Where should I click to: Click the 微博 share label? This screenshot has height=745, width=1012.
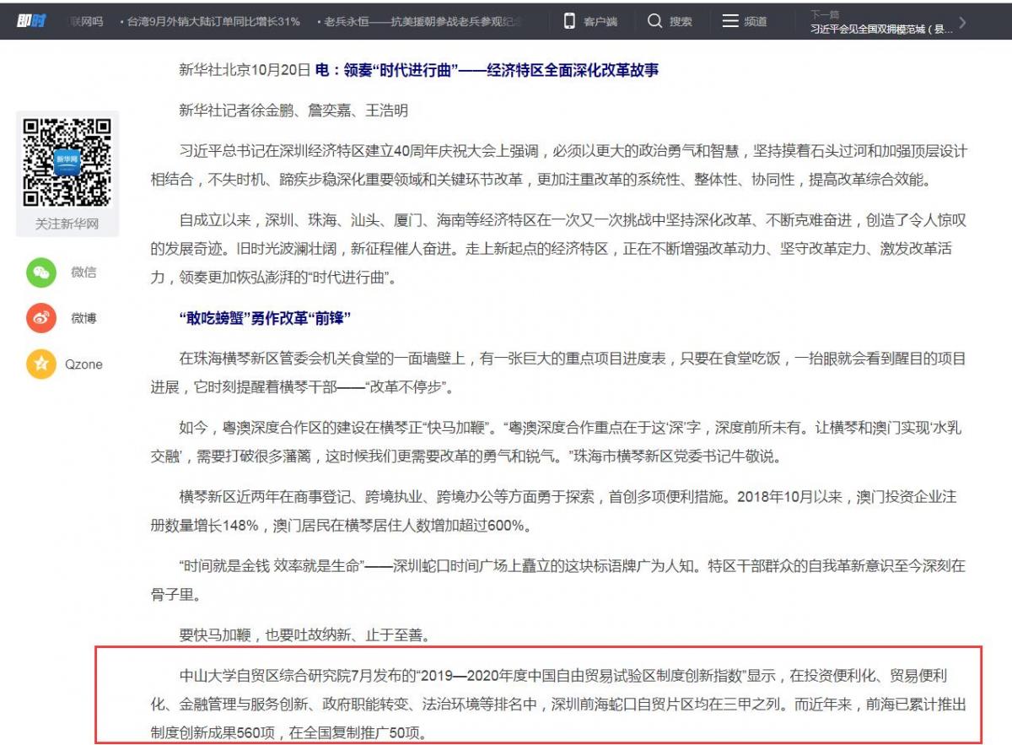click(83, 318)
